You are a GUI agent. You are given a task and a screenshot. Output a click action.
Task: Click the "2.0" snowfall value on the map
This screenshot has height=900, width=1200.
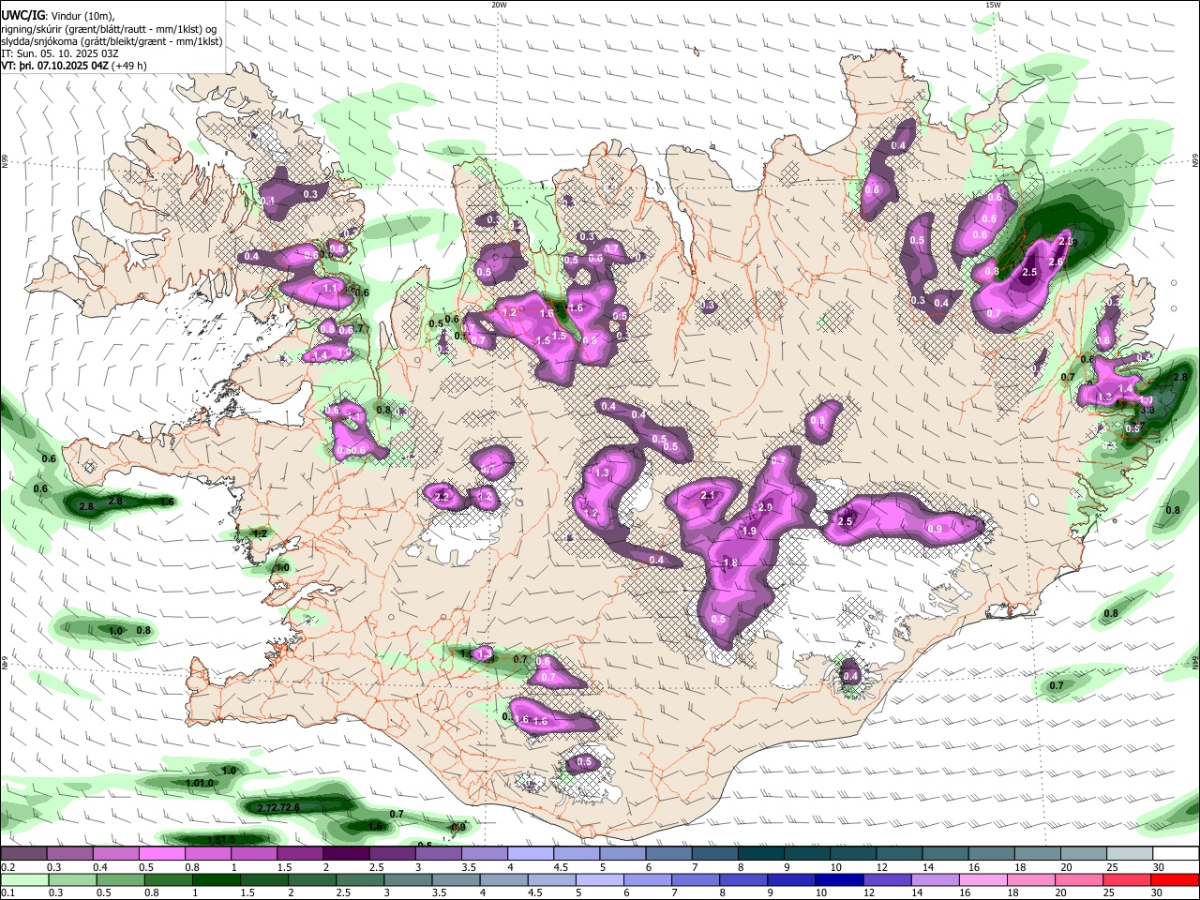pyautogui.click(x=765, y=507)
